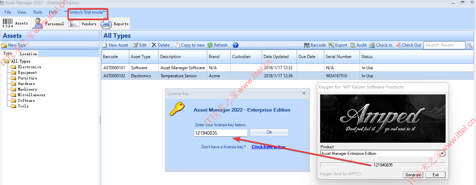This screenshot has height=185, width=476.
Task: Click the New Type folder icon
Action: [4, 45]
